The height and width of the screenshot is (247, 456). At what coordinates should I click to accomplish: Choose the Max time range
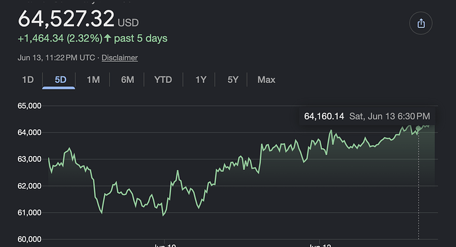pyautogui.click(x=266, y=80)
